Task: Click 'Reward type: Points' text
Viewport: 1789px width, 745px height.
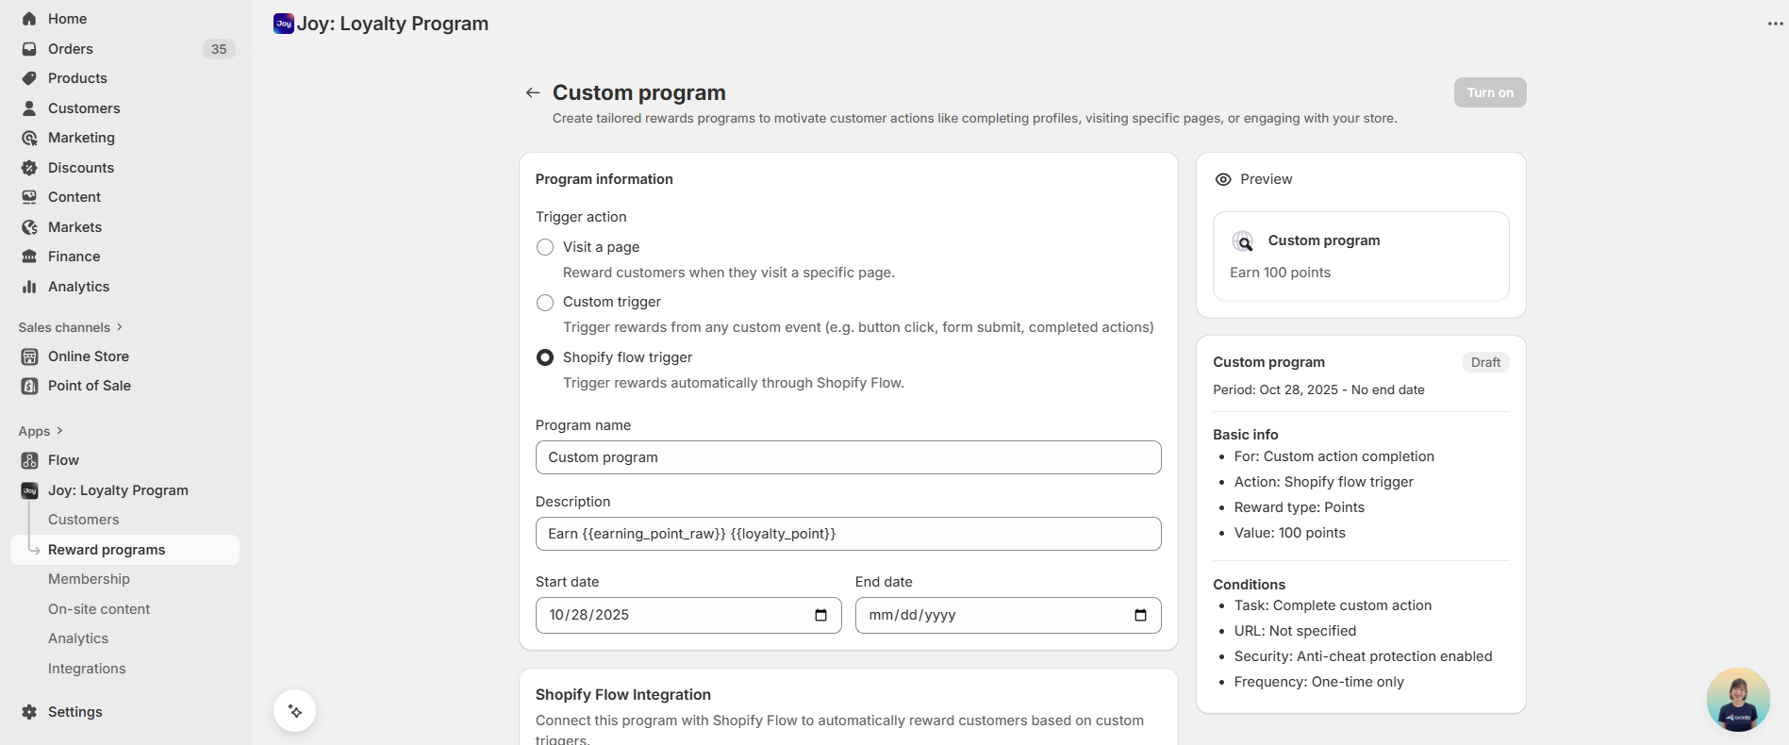Action: pyautogui.click(x=1300, y=507)
